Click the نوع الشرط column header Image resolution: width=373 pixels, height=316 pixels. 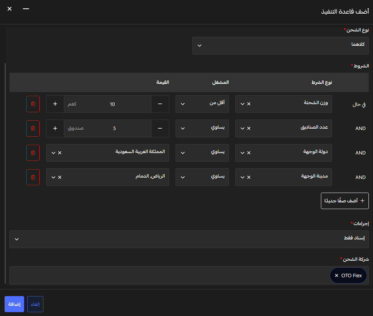(x=322, y=82)
